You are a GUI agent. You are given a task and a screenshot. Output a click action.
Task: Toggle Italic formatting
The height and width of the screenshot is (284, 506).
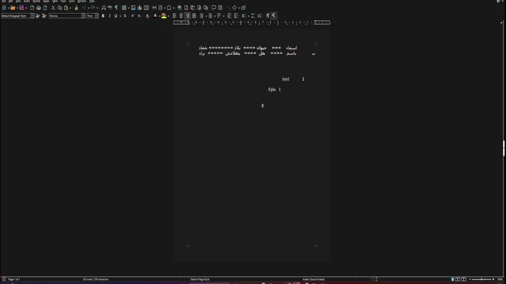110,16
